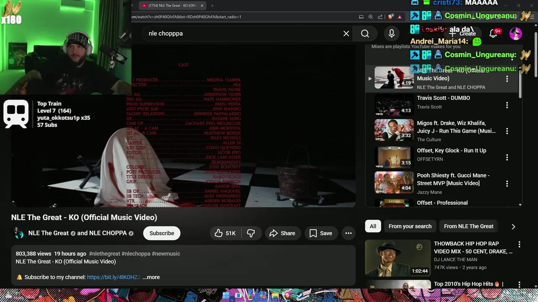Close the NLE The Great browser tab
538x302 pixels.
(202, 5)
